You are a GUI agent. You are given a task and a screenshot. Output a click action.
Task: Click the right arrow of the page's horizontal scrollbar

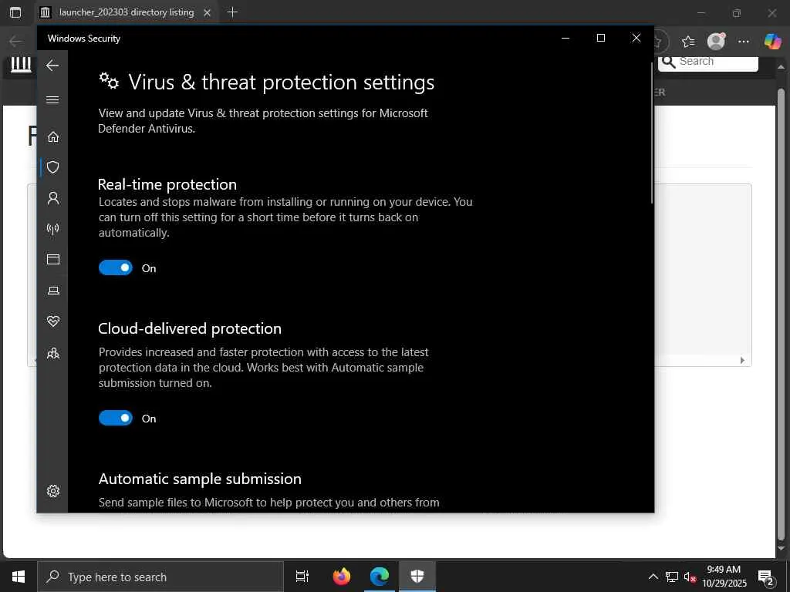coord(742,361)
